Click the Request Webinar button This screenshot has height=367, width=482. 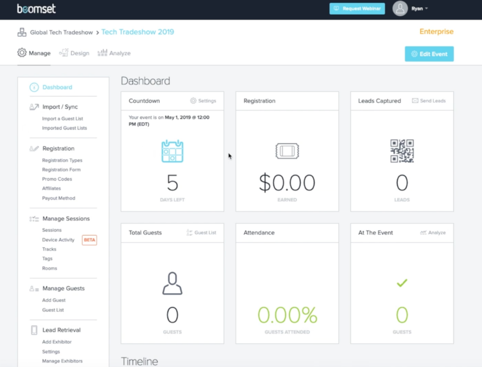point(357,8)
